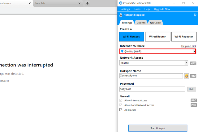Select Wi-Fi Repeater mode
Image resolution: width=198 pixels, height=132 pixels.
[184, 37]
